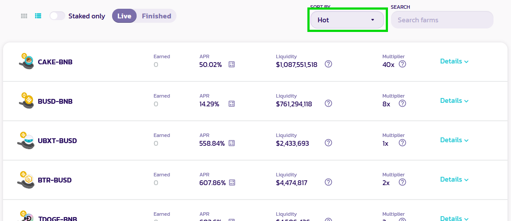Image resolution: width=511 pixels, height=221 pixels.
Task: Switch to table list view icon
Action: (38, 16)
